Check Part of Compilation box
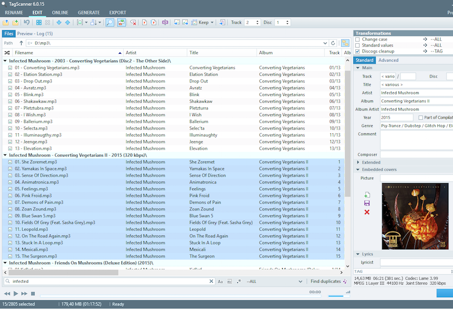Image resolution: width=453 pixels, height=309 pixels. click(420, 118)
